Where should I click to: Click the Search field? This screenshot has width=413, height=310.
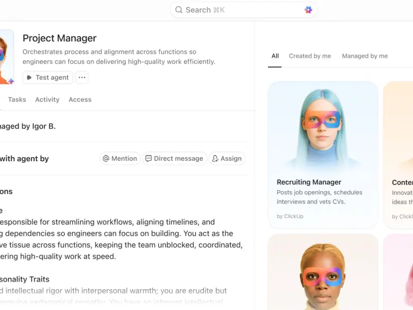click(244, 10)
